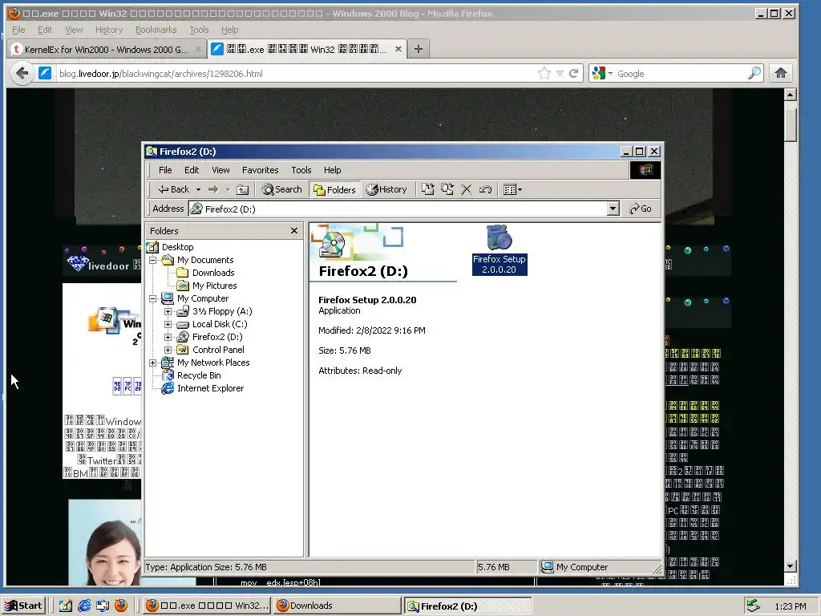This screenshot has height=616, width=821.
Task: Click the Back arrow in Explorer toolbar
Action: click(174, 189)
